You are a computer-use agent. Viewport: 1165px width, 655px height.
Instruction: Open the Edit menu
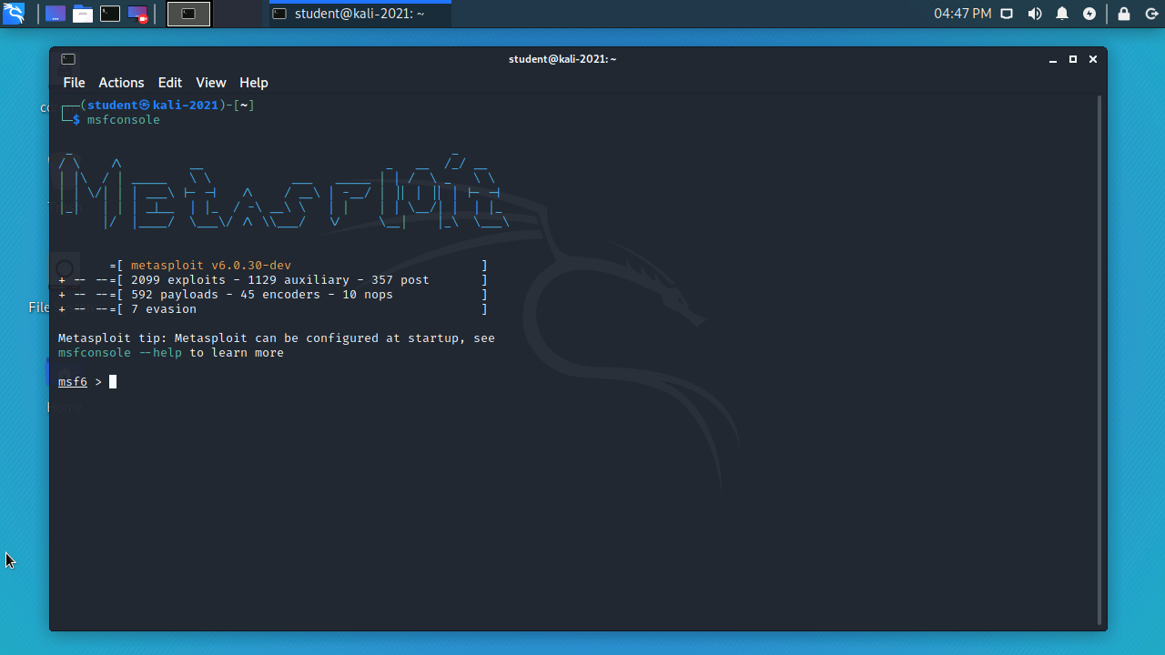click(170, 83)
